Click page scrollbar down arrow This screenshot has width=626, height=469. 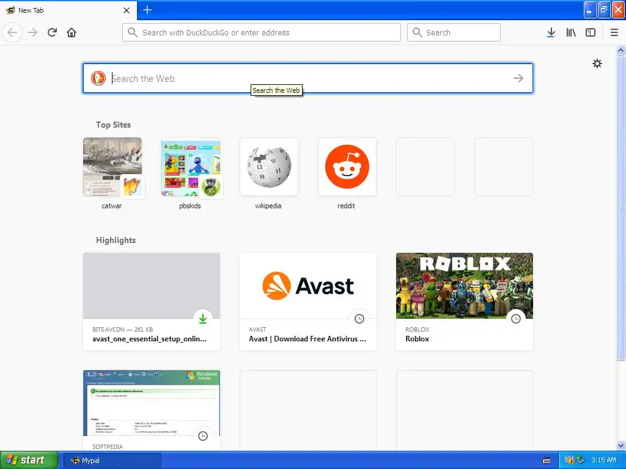pos(621,445)
